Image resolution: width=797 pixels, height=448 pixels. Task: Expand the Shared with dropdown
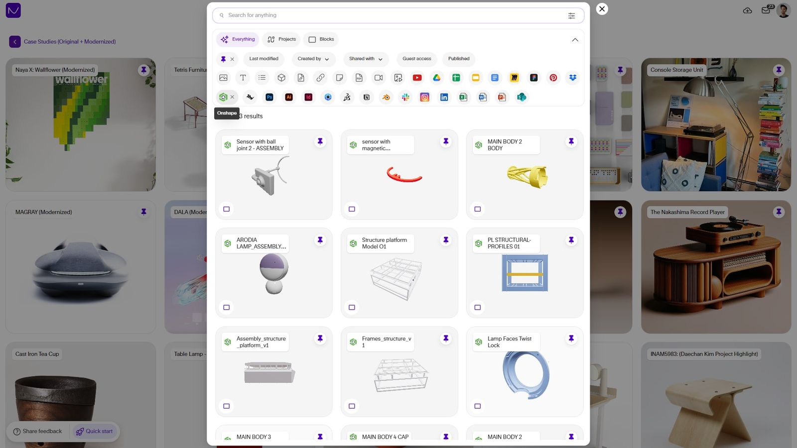pos(366,59)
